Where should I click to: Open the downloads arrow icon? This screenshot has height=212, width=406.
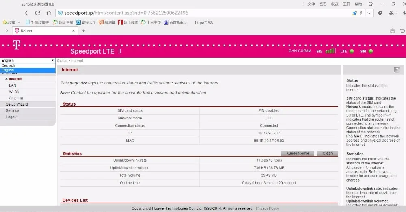click(x=404, y=13)
